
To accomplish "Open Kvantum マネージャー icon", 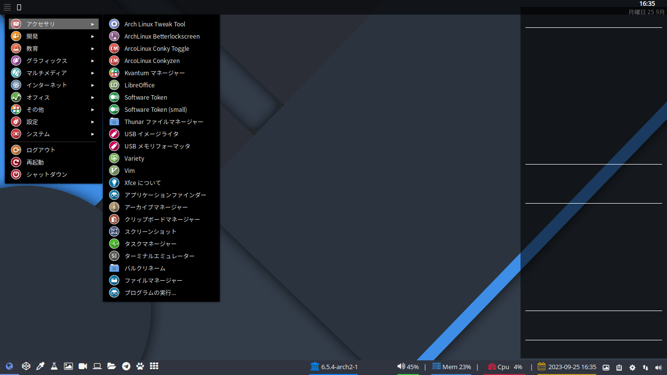I will pyautogui.click(x=114, y=73).
